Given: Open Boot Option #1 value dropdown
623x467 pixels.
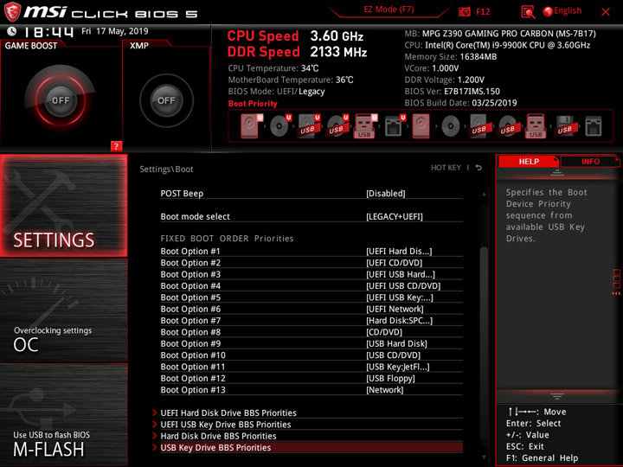Looking at the screenshot, I should tap(399, 251).
